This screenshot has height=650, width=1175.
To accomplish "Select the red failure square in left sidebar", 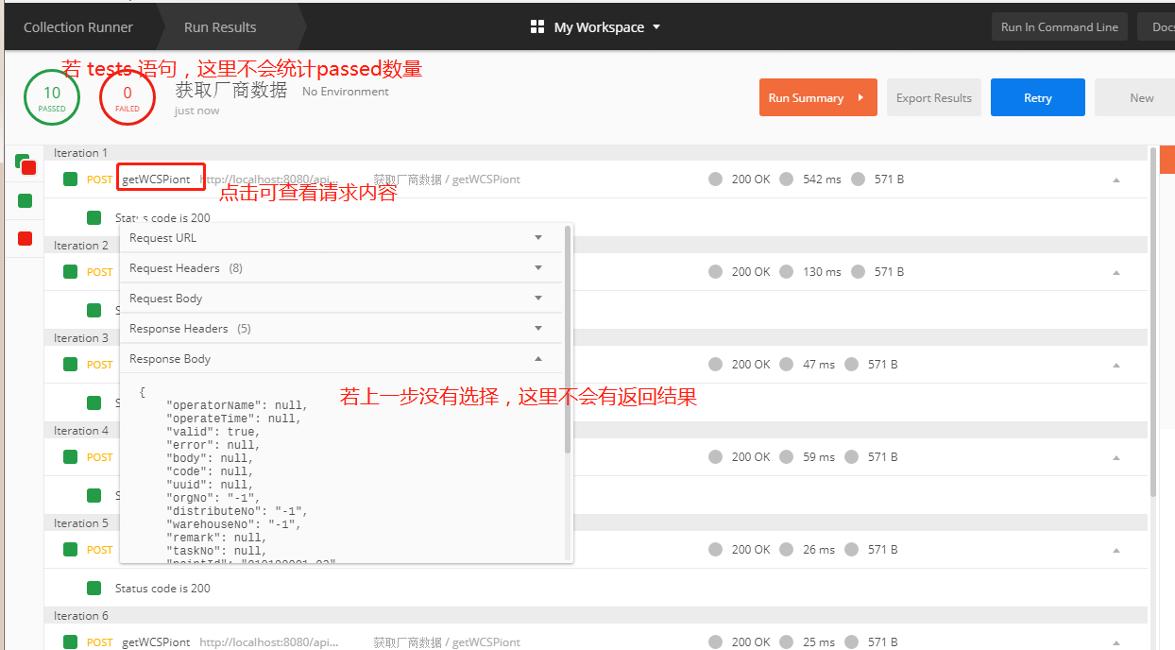I will (24, 238).
